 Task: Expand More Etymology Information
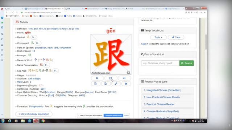[34, 114]
